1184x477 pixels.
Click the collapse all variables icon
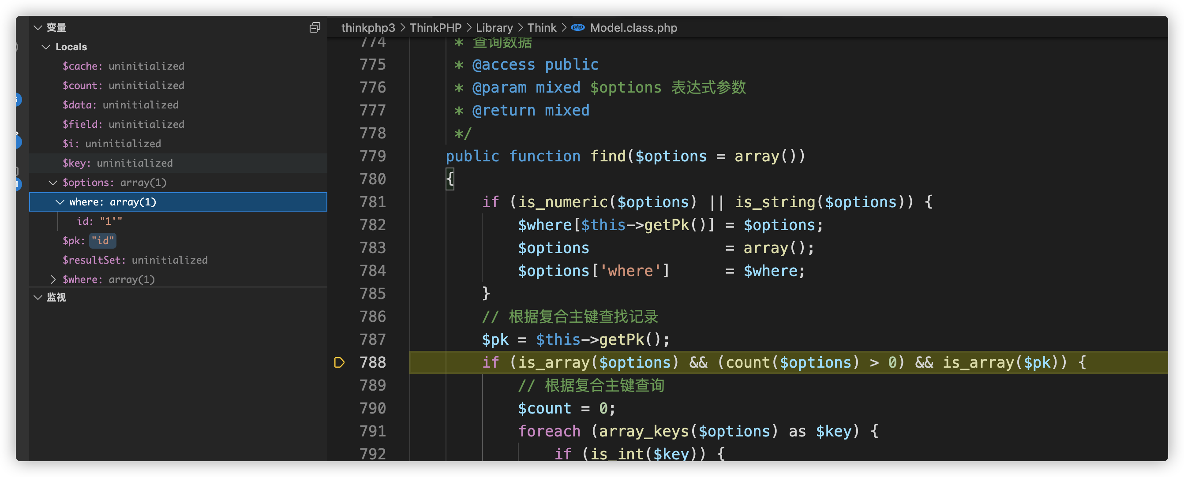(x=315, y=28)
